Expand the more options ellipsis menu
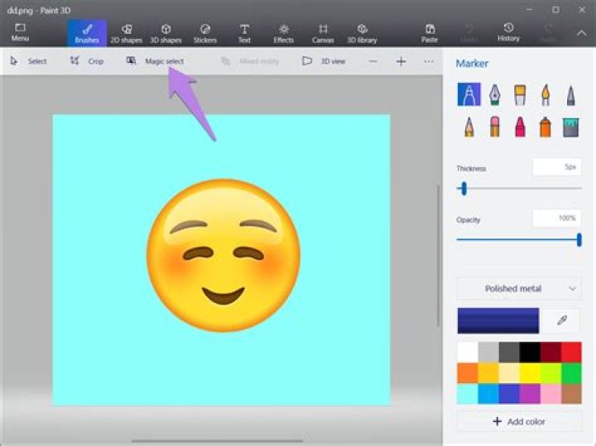This screenshot has width=596, height=446. [x=429, y=61]
